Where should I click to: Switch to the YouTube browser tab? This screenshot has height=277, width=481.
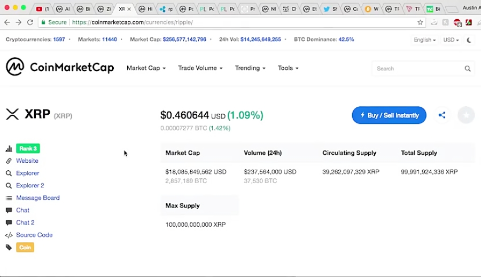[42, 9]
